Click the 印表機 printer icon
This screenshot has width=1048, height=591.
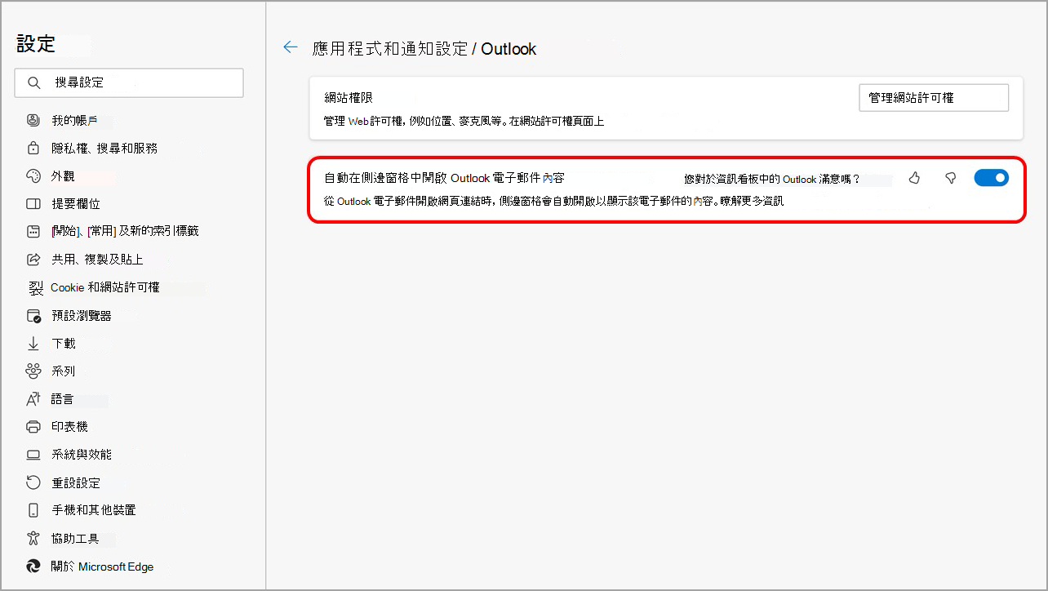33,426
